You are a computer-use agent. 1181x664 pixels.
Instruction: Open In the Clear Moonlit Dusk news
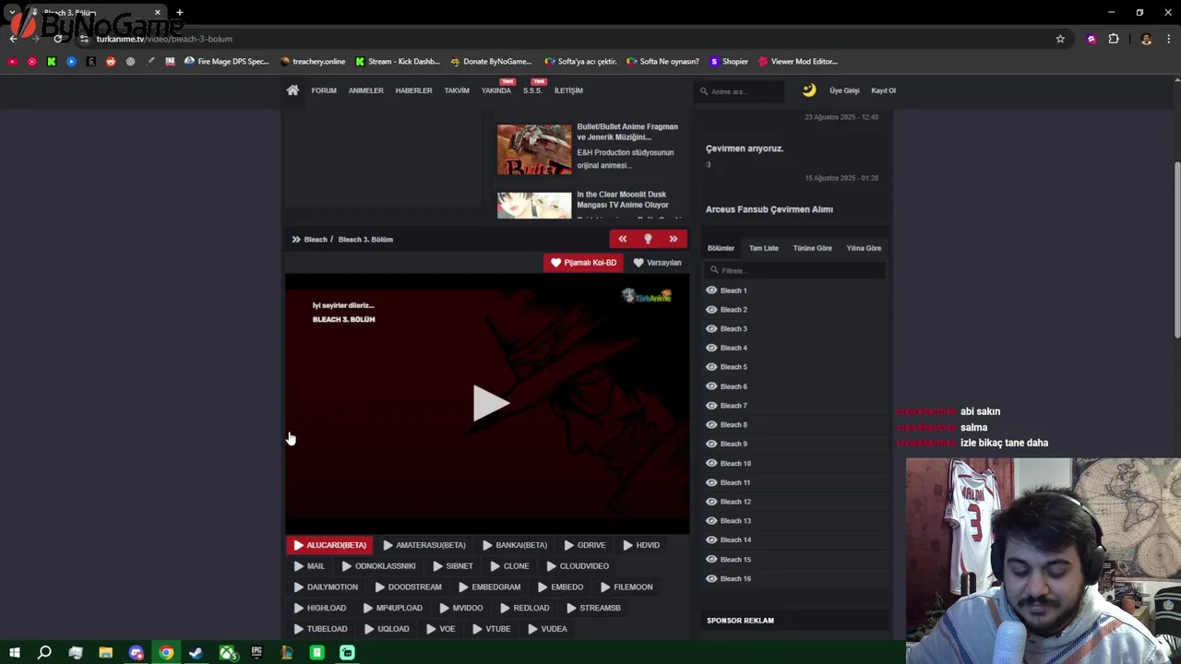(623, 200)
